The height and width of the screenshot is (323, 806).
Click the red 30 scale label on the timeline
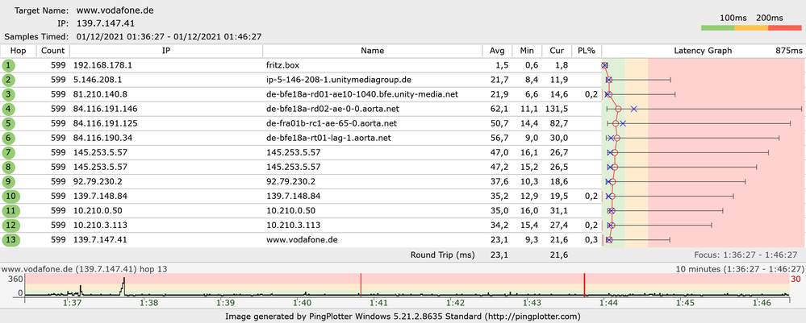pos(795,279)
